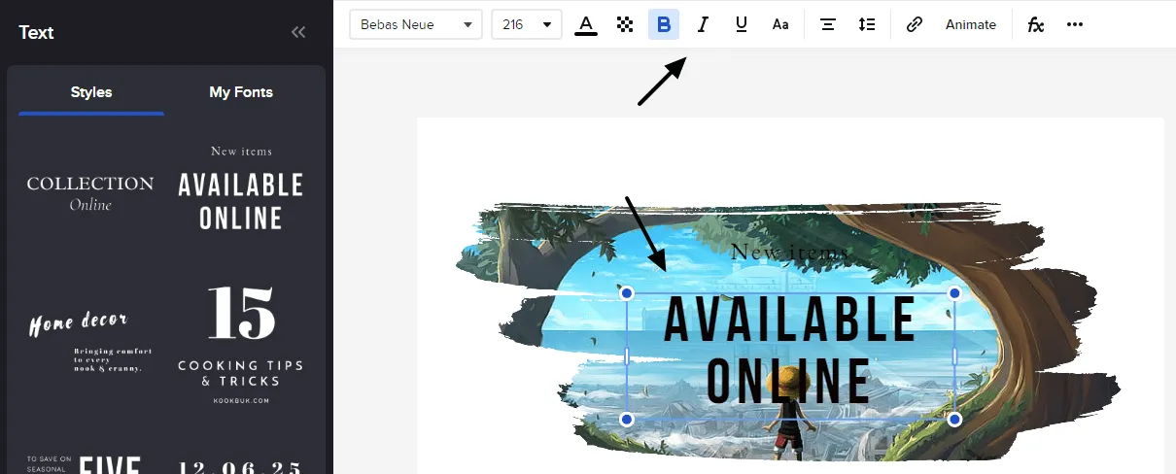Select the Collection Online text style
The width and height of the screenshot is (1176, 474).
tap(90, 192)
